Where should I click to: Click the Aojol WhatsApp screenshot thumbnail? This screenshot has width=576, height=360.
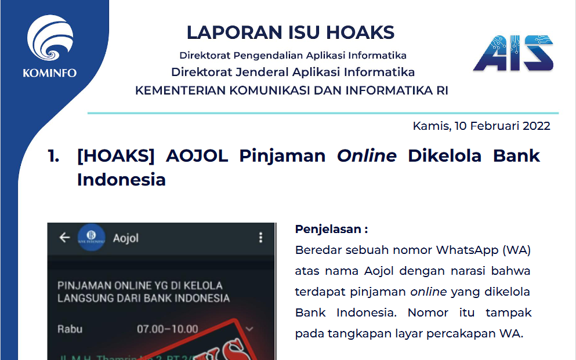tap(162, 292)
